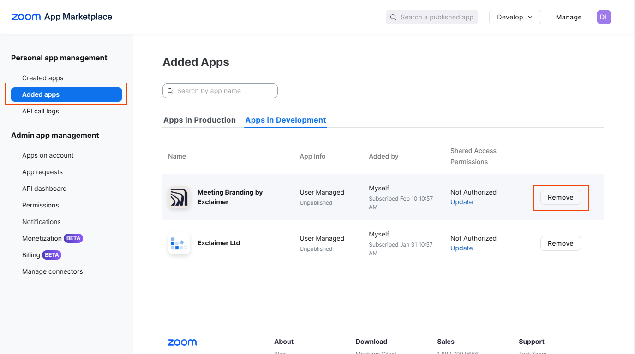Click the search icon inside the app name field
Image resolution: width=635 pixels, height=354 pixels.
170,90
